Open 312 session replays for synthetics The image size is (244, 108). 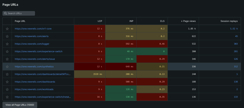tap(236, 67)
